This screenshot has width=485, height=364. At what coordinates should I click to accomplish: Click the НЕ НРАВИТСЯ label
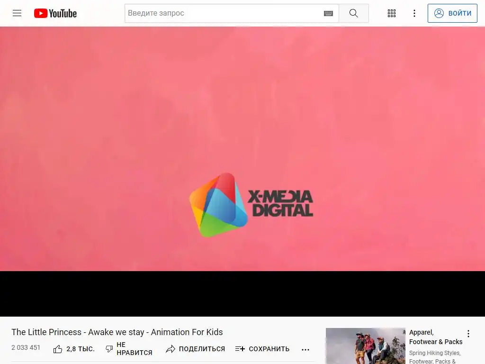134,348
